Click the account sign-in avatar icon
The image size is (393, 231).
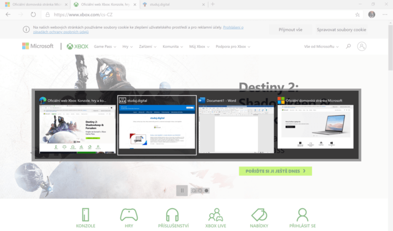pos(362,46)
